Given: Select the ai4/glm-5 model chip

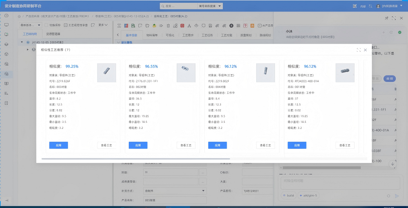Looking at the screenshot, I should (308, 195).
